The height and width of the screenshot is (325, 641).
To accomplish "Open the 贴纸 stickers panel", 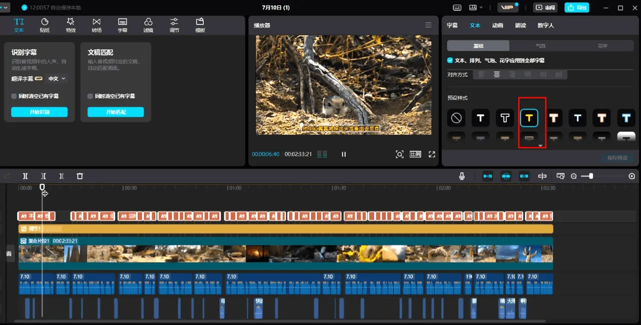I will click(45, 25).
